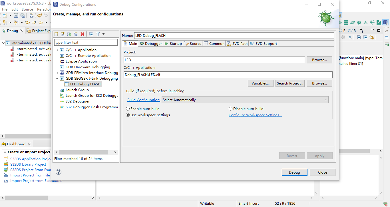Show hidden views chevron in right panel
The width and height of the screenshot is (390, 207).
point(361,30)
